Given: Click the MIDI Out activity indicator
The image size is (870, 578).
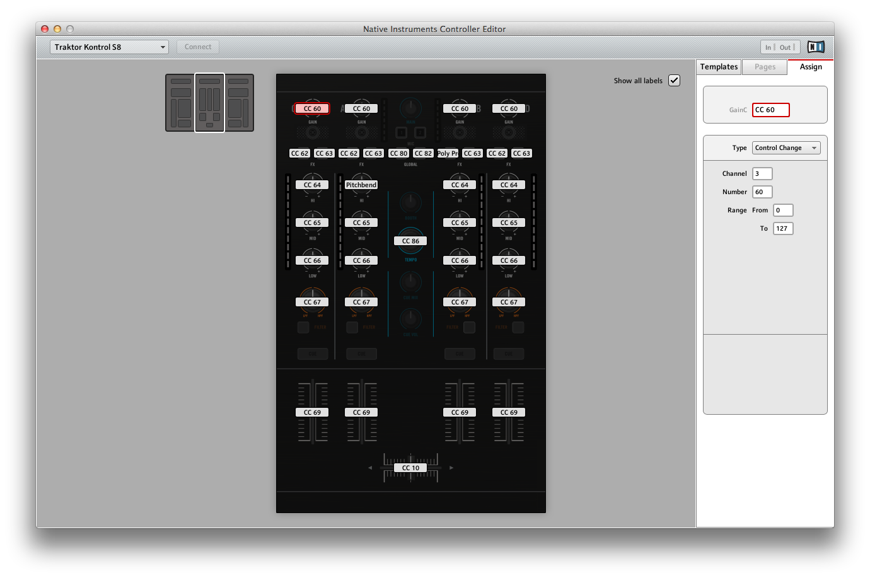Looking at the screenshot, I should (x=787, y=47).
